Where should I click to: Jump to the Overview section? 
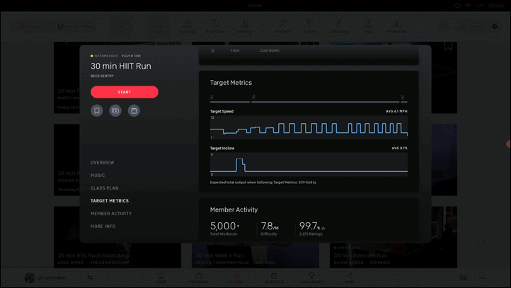pos(103,163)
